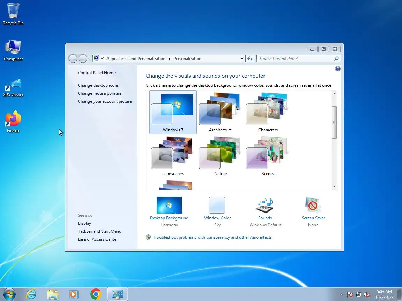Open the Action Center flag icon
Image resolution: width=402 pixels, height=301 pixels.
pyautogui.click(x=350, y=295)
